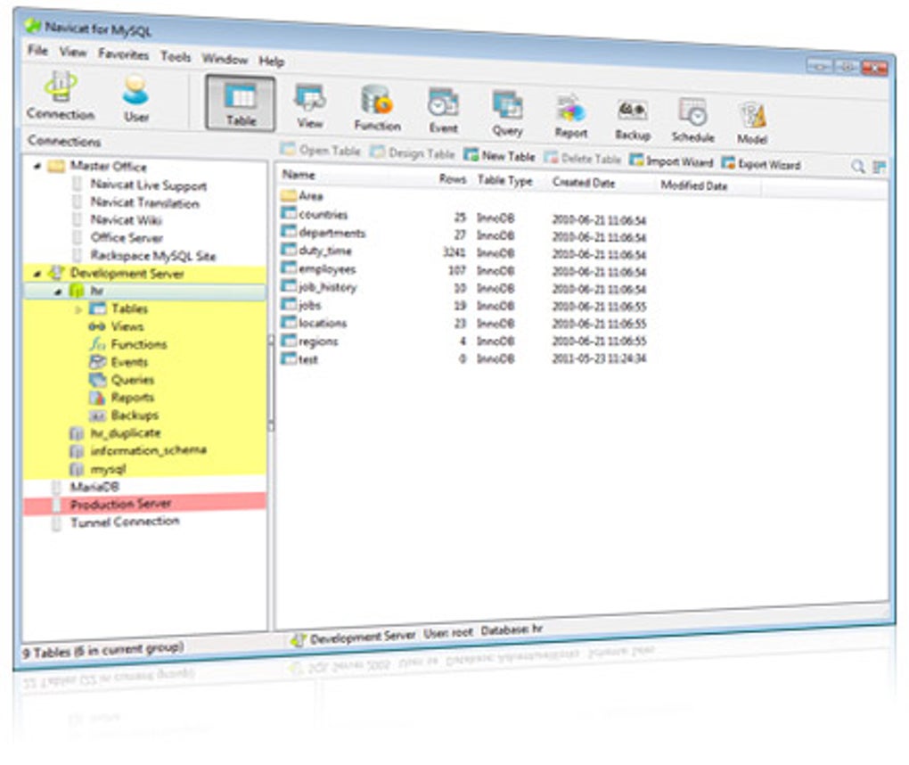Click the search magnifier icon
This screenshot has height=765, width=909.
click(x=857, y=167)
